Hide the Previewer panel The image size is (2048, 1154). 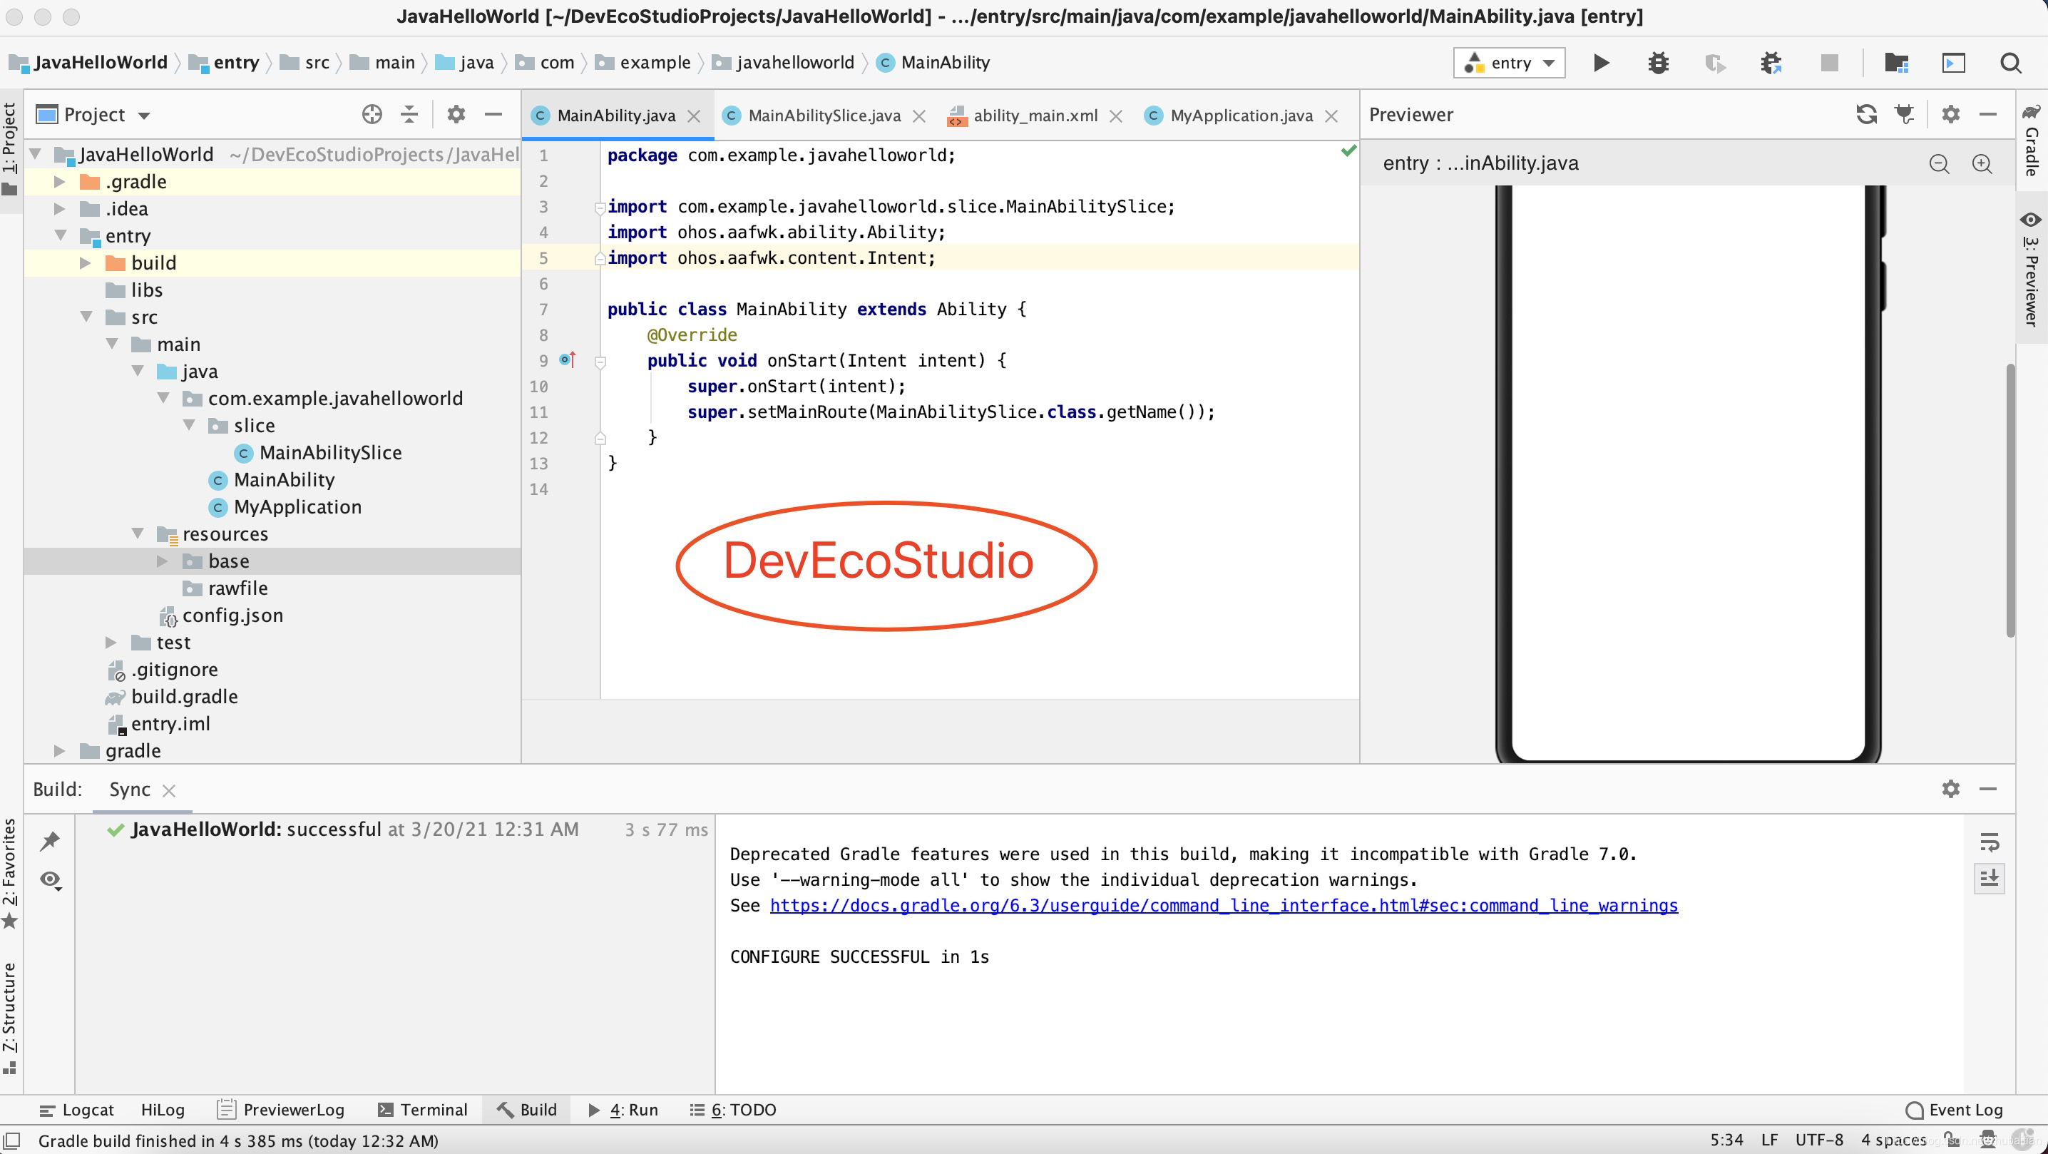pos(1987,115)
